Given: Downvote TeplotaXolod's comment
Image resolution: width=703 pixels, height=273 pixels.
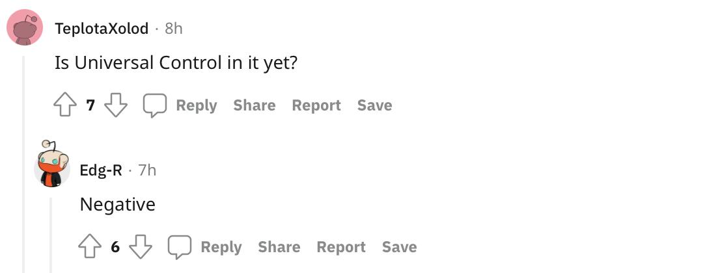Looking at the screenshot, I should click(x=115, y=105).
